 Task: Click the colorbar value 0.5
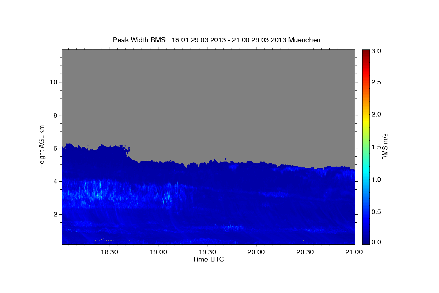point(376,212)
